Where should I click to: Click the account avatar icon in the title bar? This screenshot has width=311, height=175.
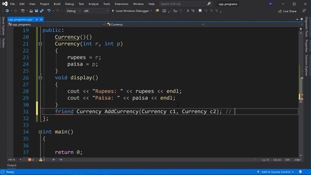click(x=270, y=4)
